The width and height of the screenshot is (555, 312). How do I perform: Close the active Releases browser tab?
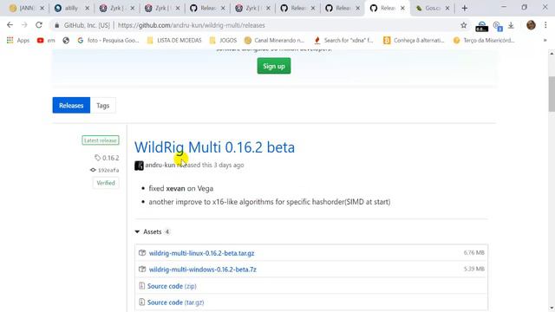pyautogui.click(x=402, y=8)
